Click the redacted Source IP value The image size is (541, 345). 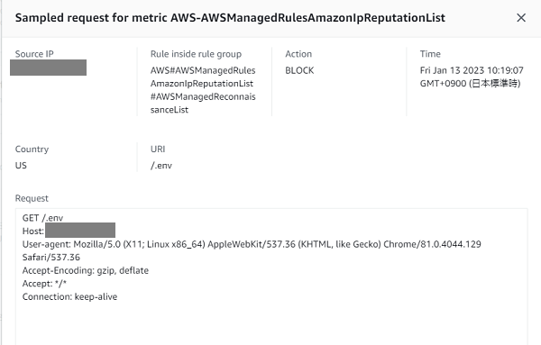49,68
